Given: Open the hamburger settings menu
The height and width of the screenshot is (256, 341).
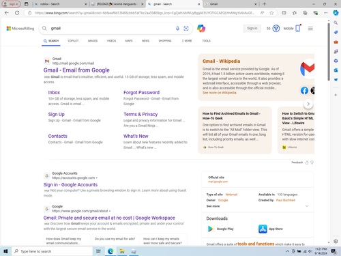Looking at the screenshot, I should 310,29.
